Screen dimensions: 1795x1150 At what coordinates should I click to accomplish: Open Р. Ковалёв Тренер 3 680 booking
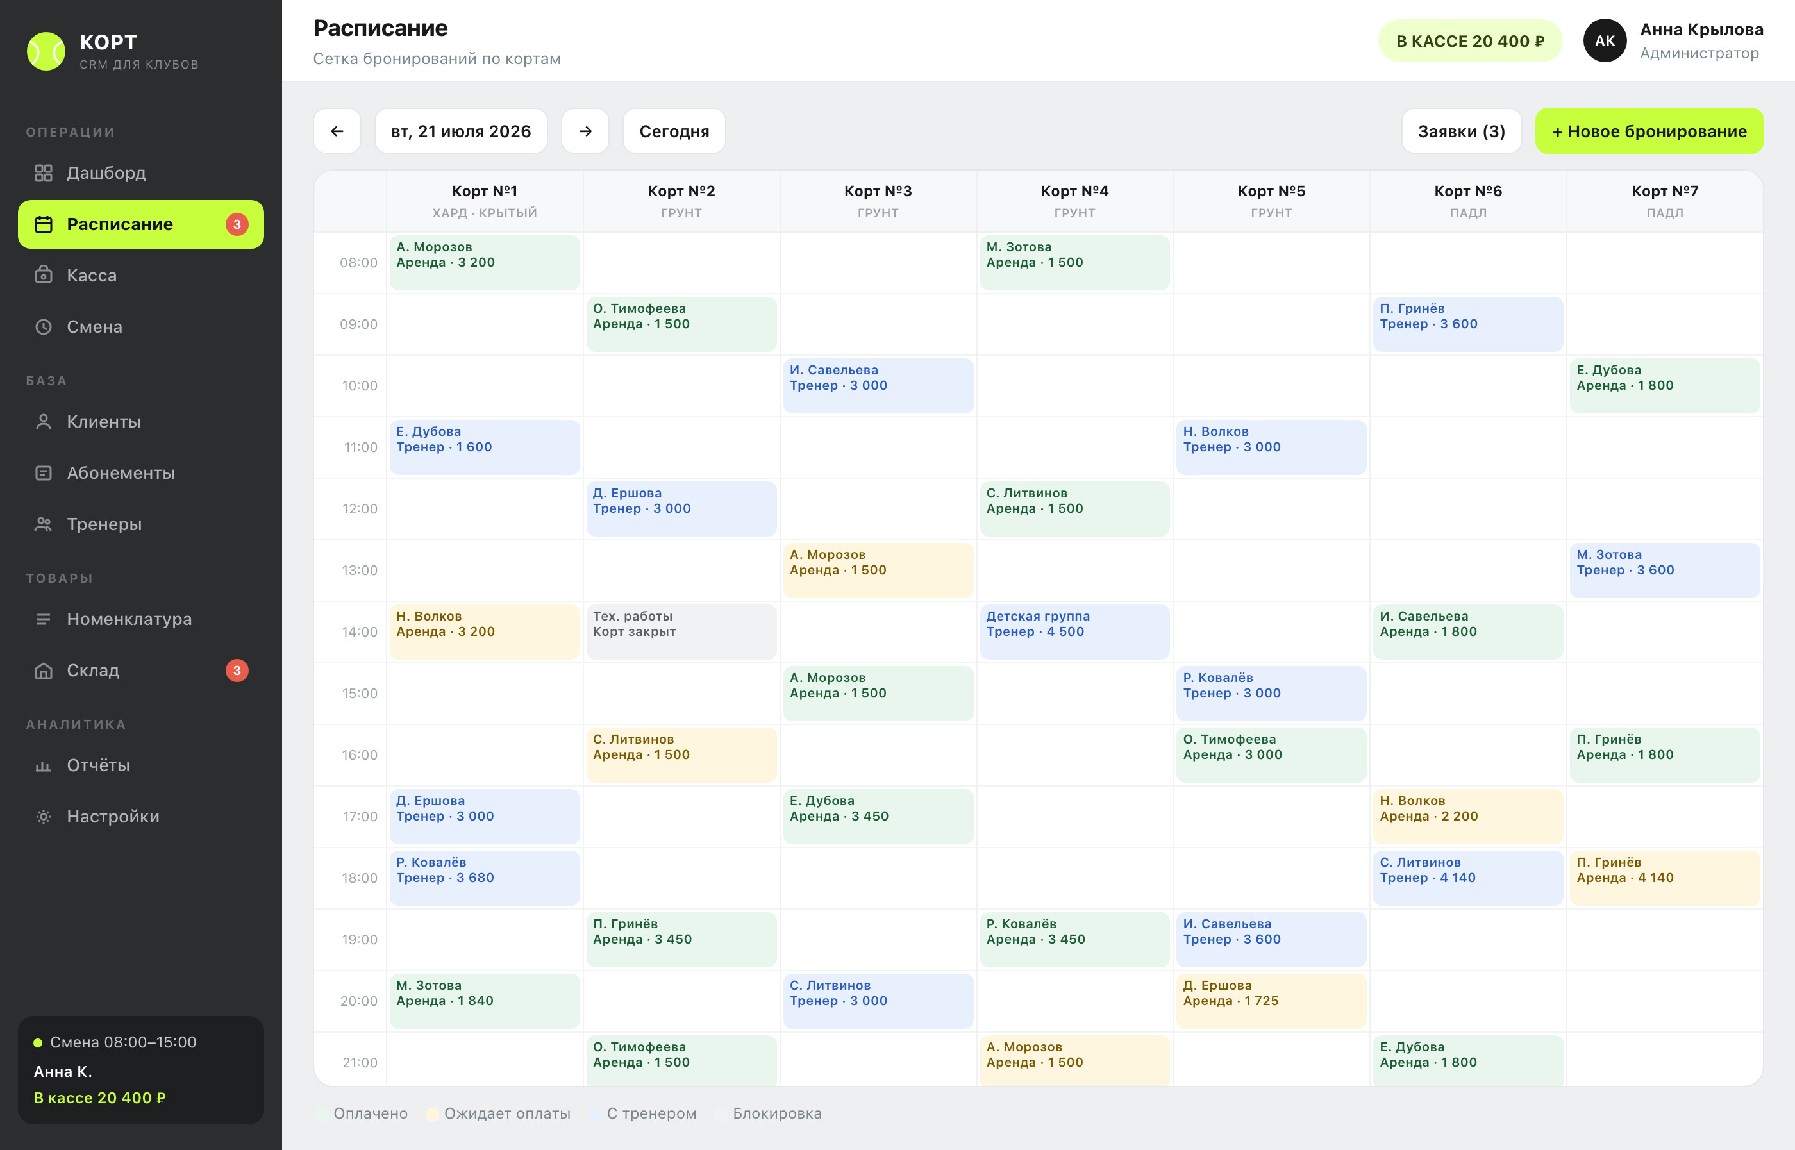(x=485, y=878)
